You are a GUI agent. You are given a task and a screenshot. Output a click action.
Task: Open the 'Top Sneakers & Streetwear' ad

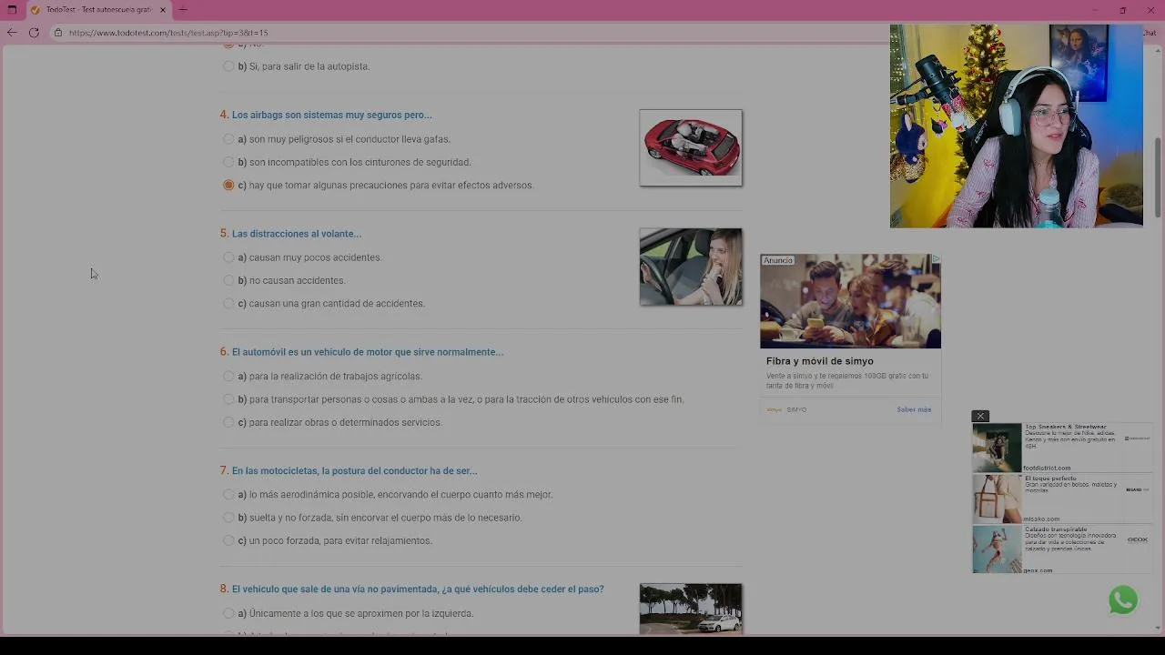[x=1066, y=427]
